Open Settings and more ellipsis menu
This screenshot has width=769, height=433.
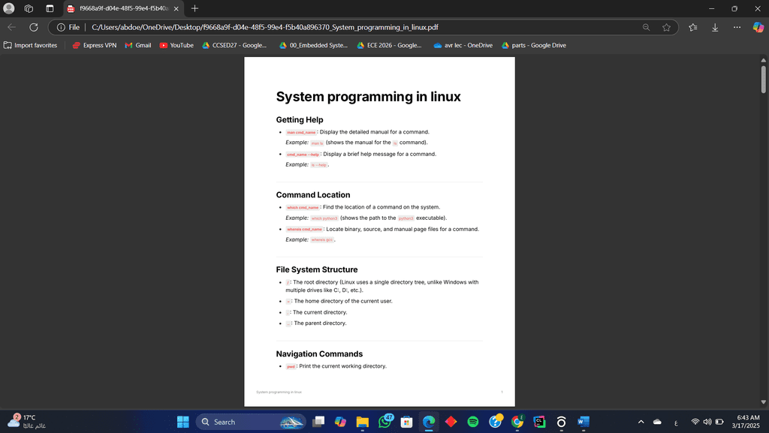pos(737,28)
